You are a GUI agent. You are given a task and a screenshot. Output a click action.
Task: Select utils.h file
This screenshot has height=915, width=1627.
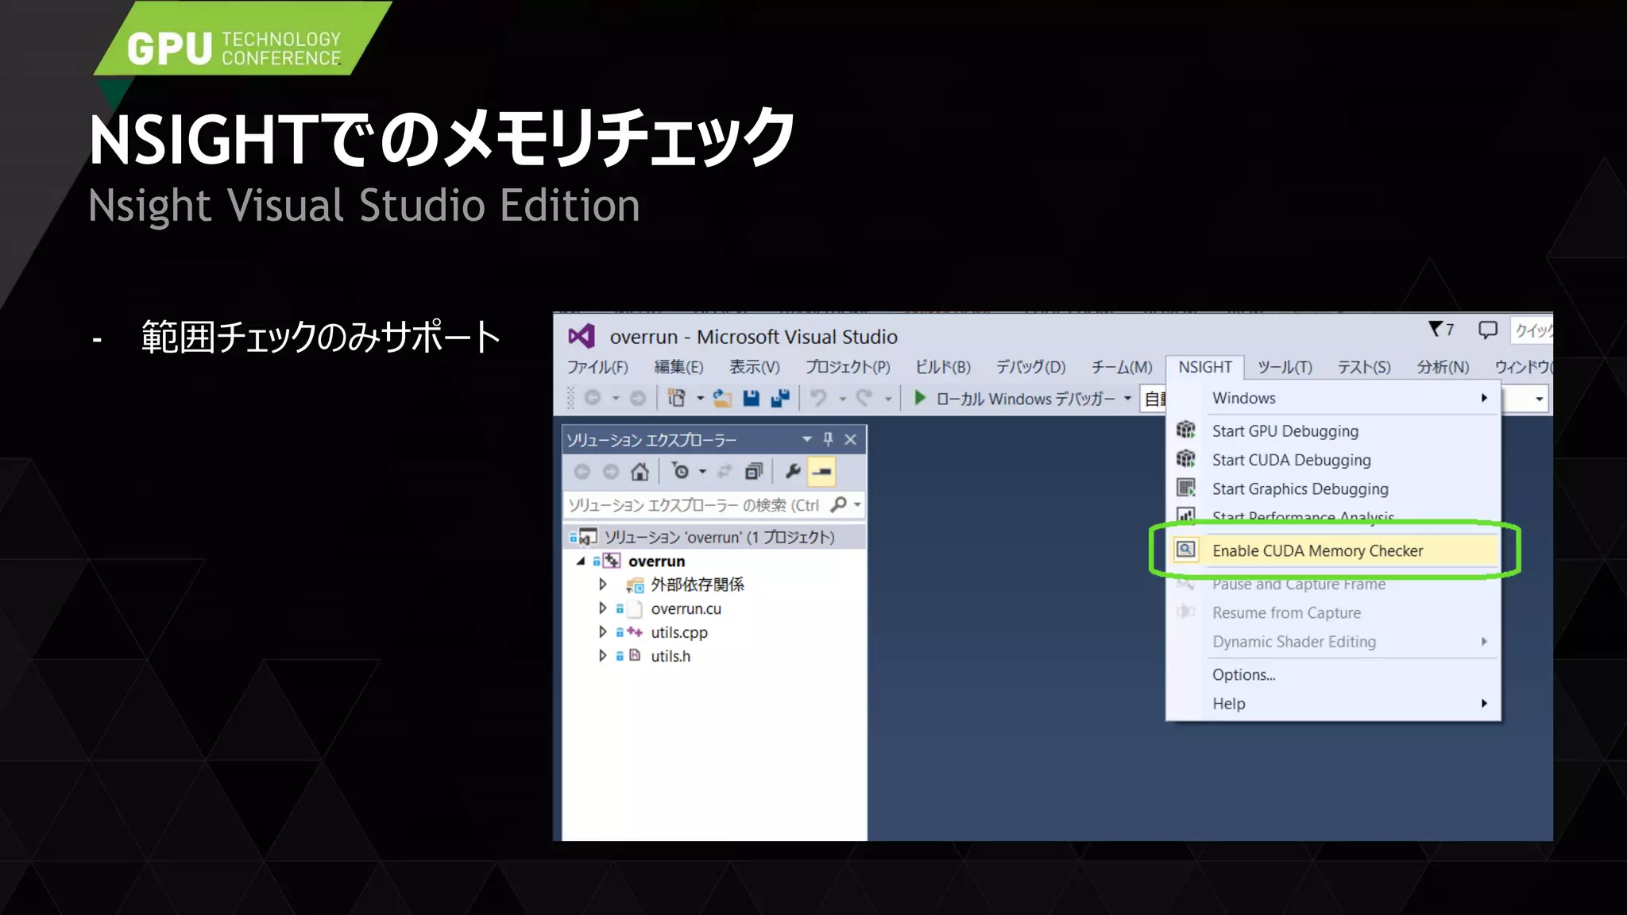point(671,657)
